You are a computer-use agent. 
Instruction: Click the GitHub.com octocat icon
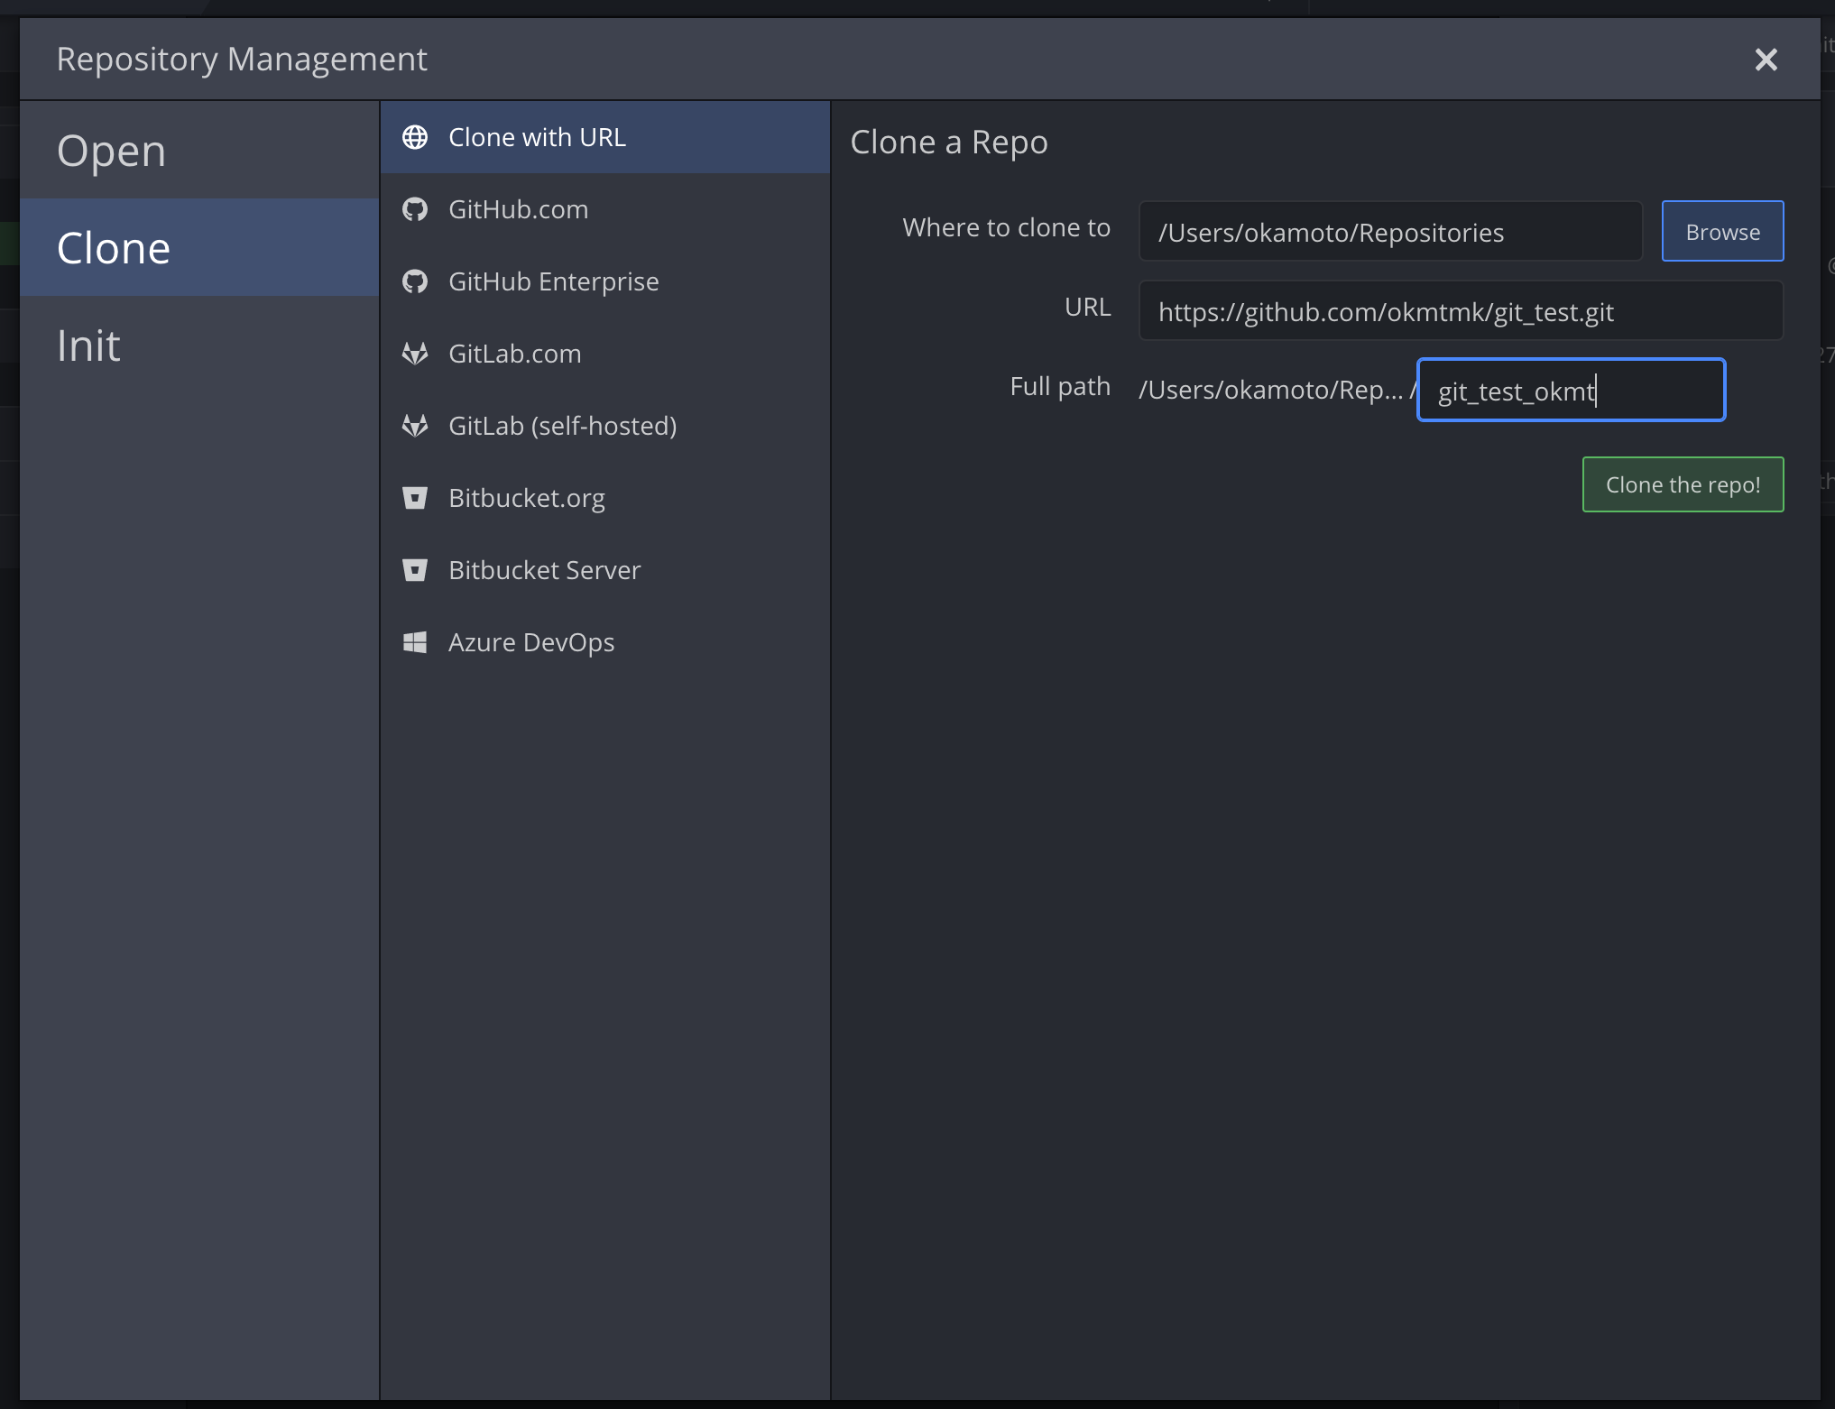pyautogui.click(x=415, y=209)
